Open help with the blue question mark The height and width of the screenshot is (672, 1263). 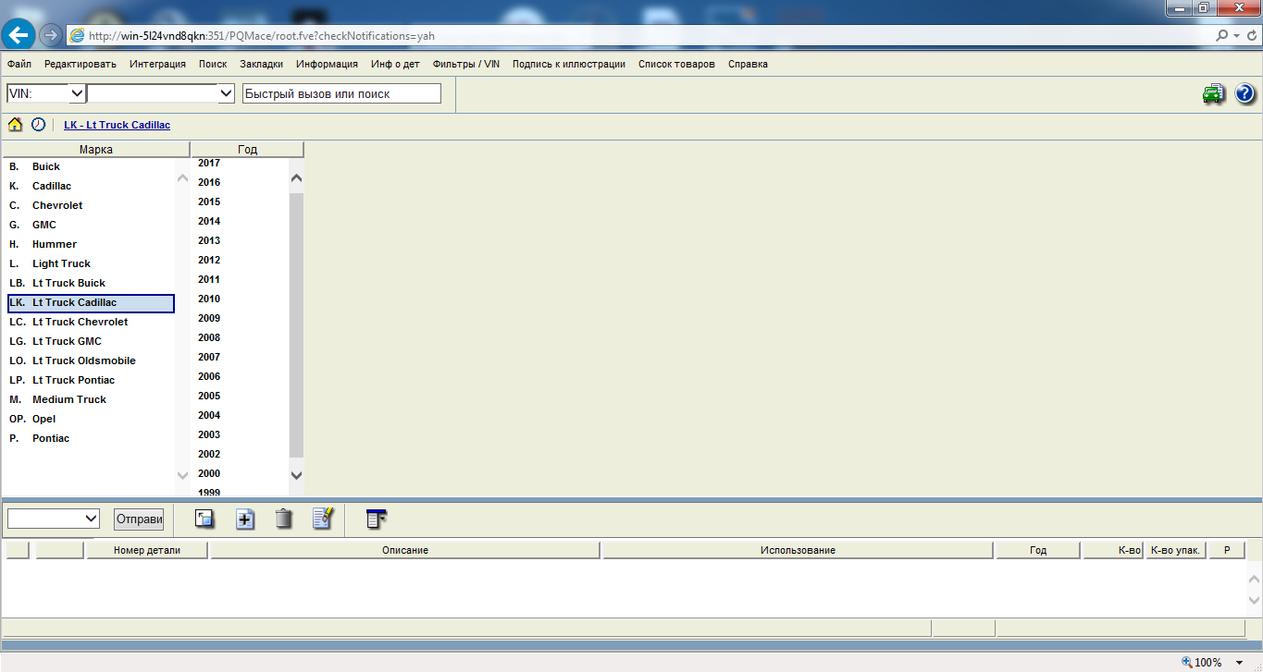pyautogui.click(x=1244, y=93)
